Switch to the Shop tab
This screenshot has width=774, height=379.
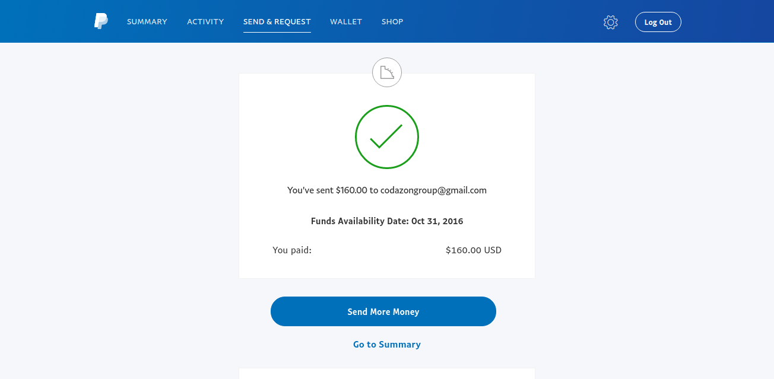coord(392,22)
